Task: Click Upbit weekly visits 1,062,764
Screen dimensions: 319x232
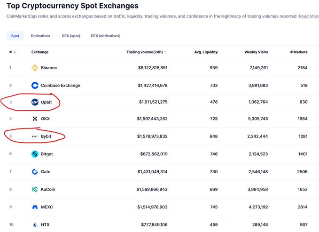Action: (258, 102)
